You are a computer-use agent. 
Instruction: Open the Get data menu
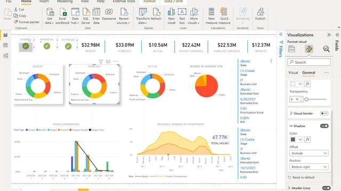[x=50, y=16]
